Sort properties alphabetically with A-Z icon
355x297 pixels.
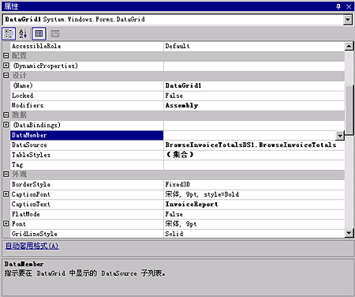point(23,34)
